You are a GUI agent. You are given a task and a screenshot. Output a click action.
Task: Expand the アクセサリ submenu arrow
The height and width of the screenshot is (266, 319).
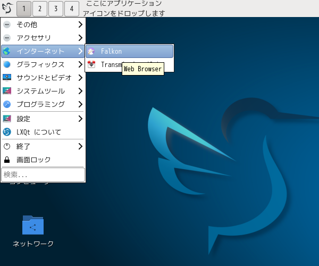pos(80,38)
